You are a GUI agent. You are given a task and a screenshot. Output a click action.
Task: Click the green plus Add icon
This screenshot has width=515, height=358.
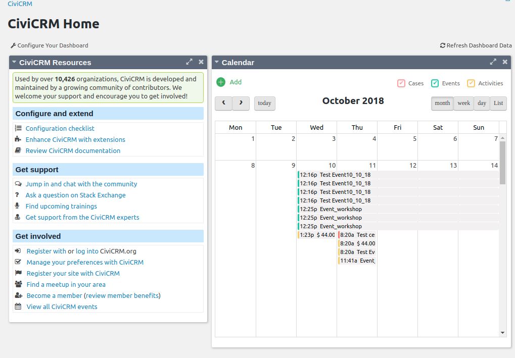coord(221,82)
